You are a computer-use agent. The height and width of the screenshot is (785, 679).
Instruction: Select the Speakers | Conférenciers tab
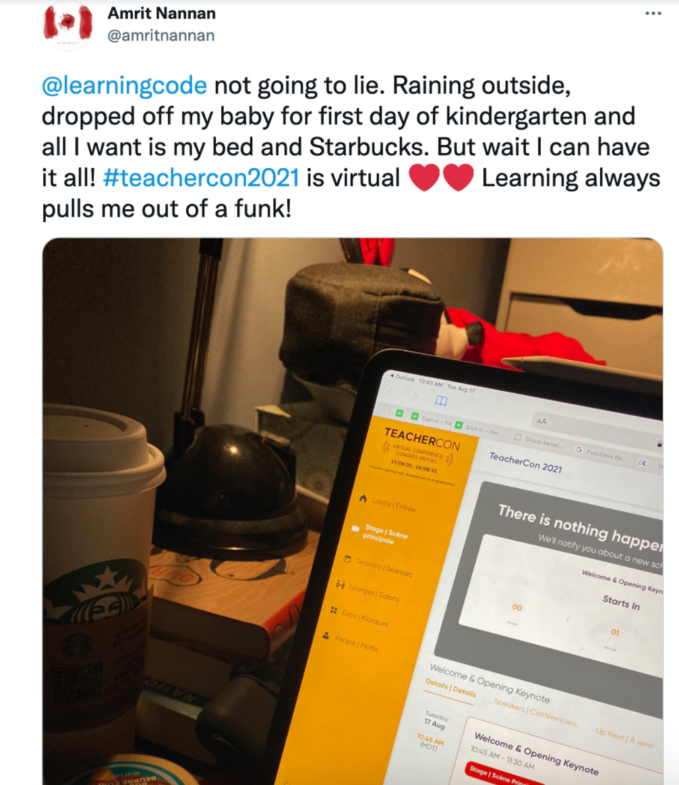(x=535, y=712)
